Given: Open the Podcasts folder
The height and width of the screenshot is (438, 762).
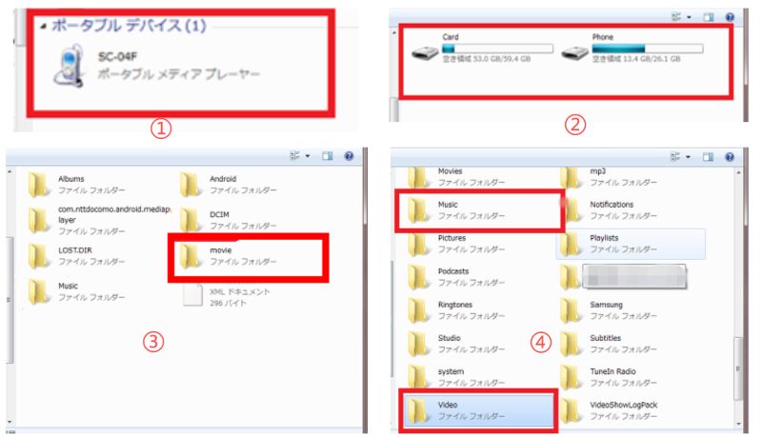Looking at the screenshot, I should click(x=457, y=277).
